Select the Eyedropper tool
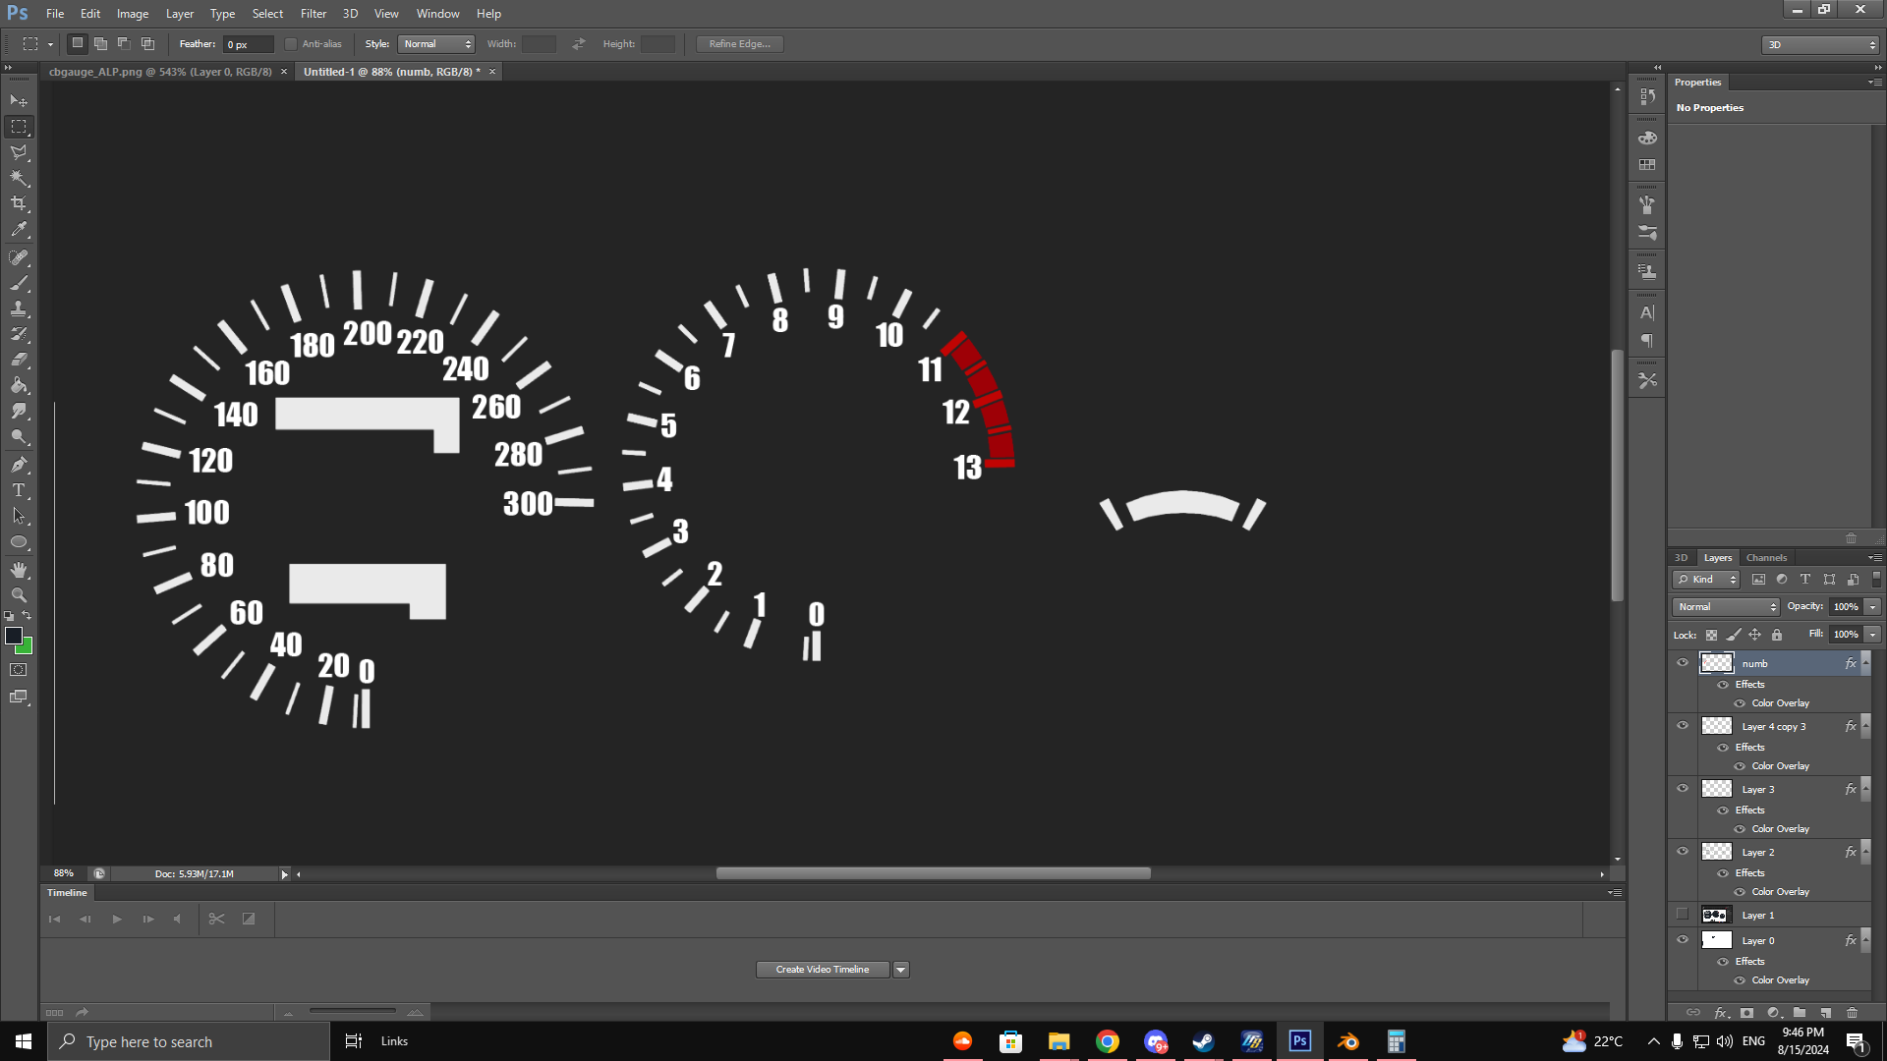 point(19,230)
